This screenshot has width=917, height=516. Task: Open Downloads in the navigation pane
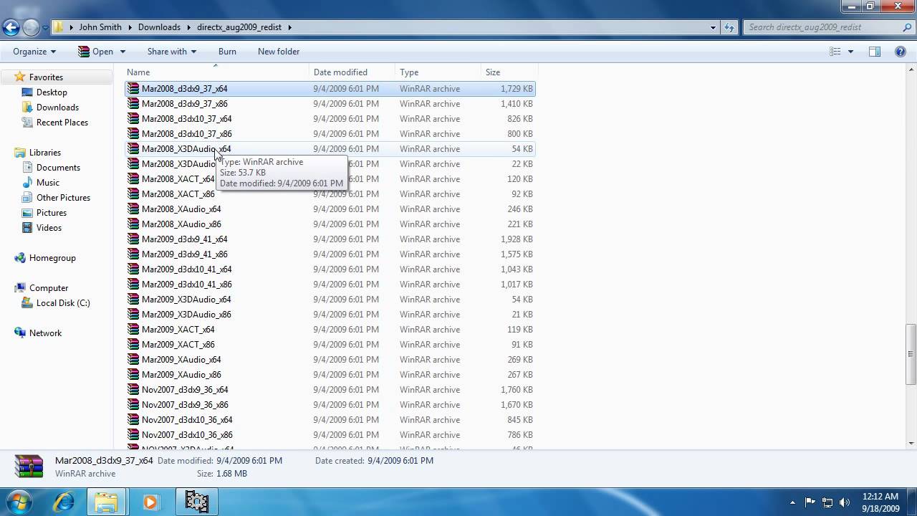[57, 107]
